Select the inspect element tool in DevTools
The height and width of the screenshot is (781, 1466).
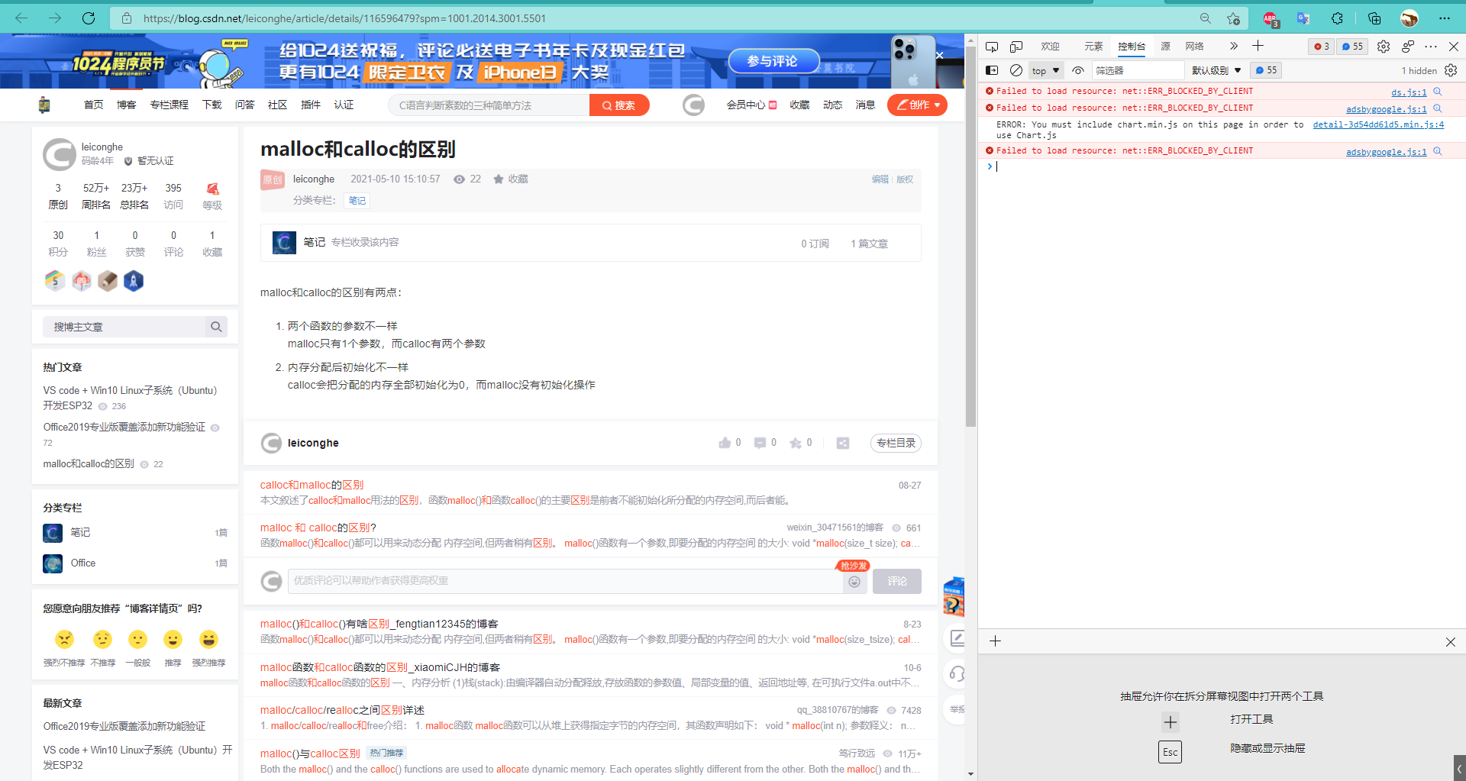[992, 47]
